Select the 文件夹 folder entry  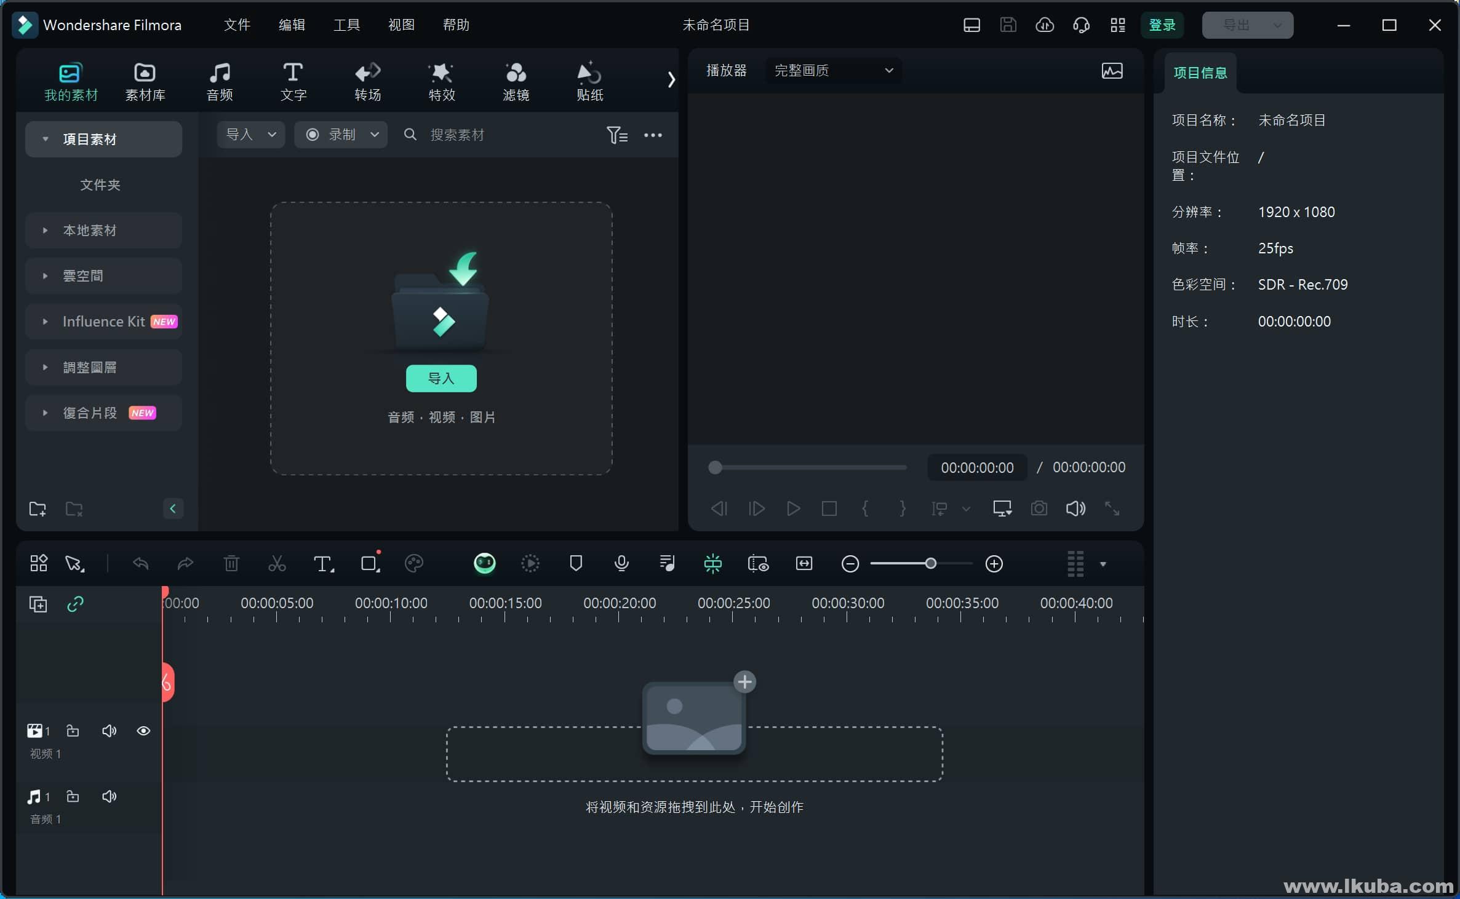click(x=100, y=184)
